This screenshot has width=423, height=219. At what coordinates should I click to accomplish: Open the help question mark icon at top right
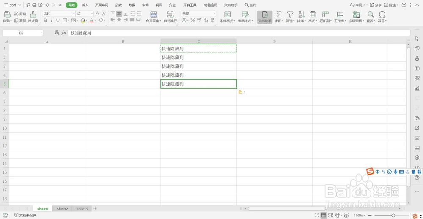tap(404, 5)
